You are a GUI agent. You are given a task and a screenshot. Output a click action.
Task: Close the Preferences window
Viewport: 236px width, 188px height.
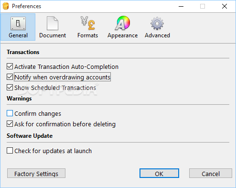(x=225, y=6)
